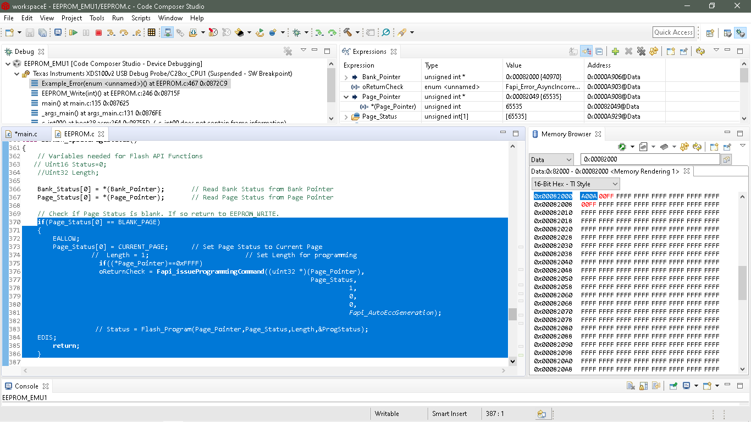Image resolution: width=751 pixels, height=422 pixels.
Task: Click the Refresh icon in Memory Browser
Action: (696, 146)
